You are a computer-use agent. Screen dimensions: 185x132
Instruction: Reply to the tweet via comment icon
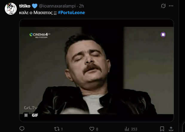[22, 129]
